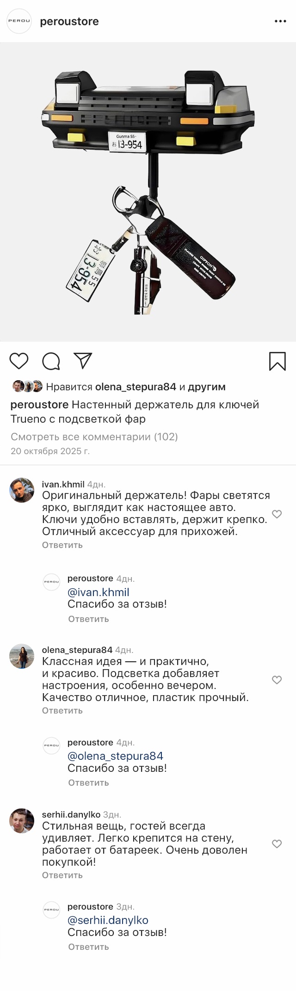Image resolution: width=296 pixels, height=991 pixels.
Task: Open comments via speech bubble icon
Action: tap(51, 361)
